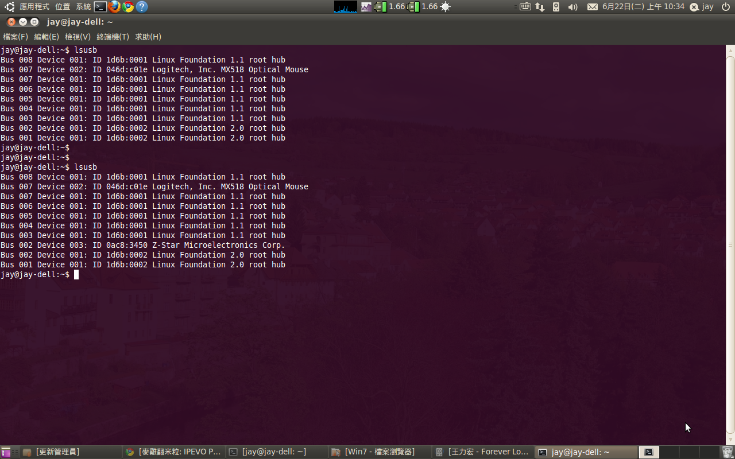Click the second CPU frequency chip icon

413,7
